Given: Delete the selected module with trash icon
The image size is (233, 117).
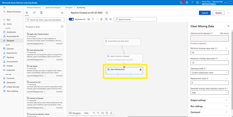Looking at the screenshot, I should point(101,19).
